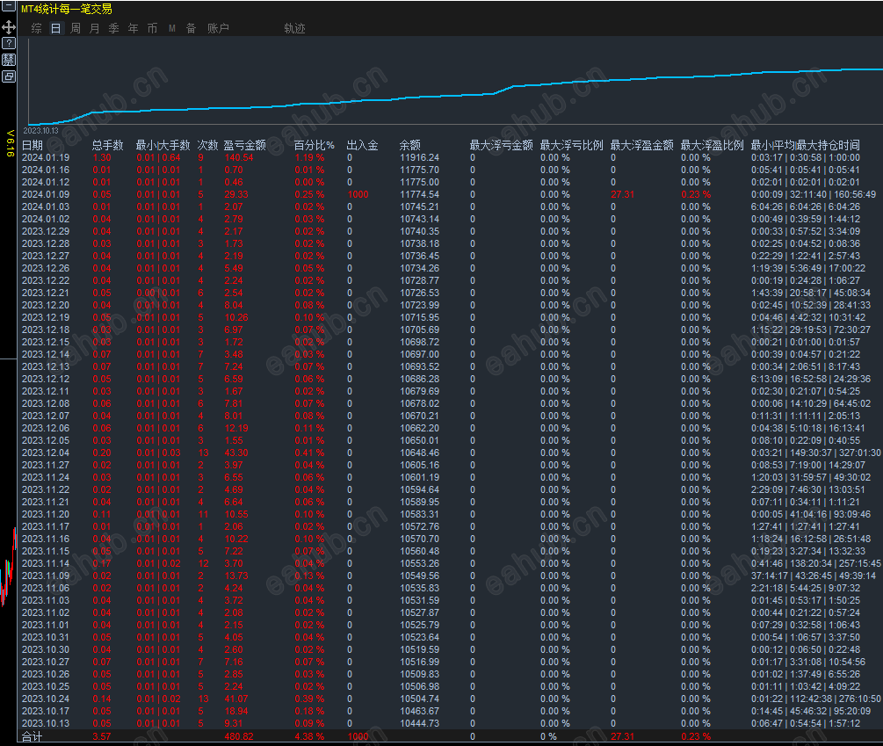Open the 备 notes tab
Screen dimensions: 883x746
point(191,28)
